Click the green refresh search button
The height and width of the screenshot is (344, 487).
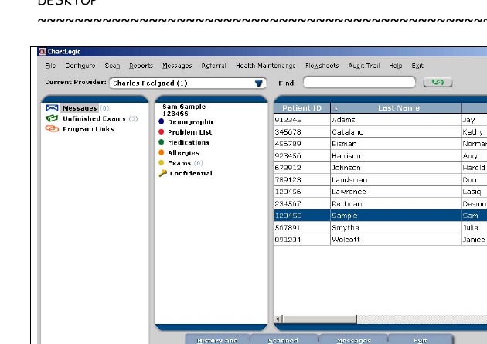[438, 82]
